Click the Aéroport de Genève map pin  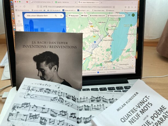[x=95, y=42]
